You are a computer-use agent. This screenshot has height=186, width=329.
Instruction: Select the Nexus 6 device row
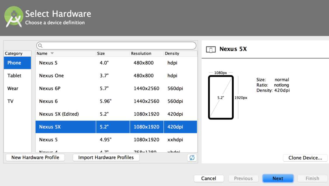click(x=116, y=101)
